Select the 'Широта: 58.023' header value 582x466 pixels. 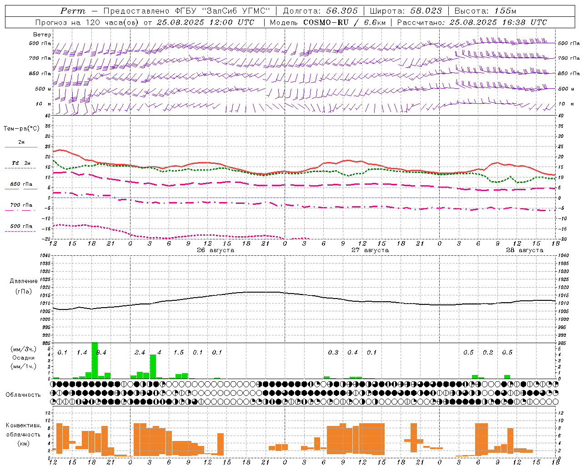(x=406, y=11)
